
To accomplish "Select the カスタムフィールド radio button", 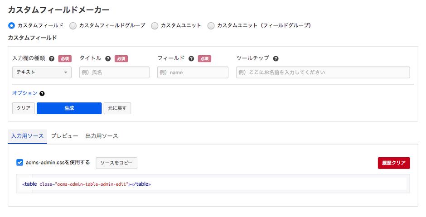I will (x=12, y=26).
